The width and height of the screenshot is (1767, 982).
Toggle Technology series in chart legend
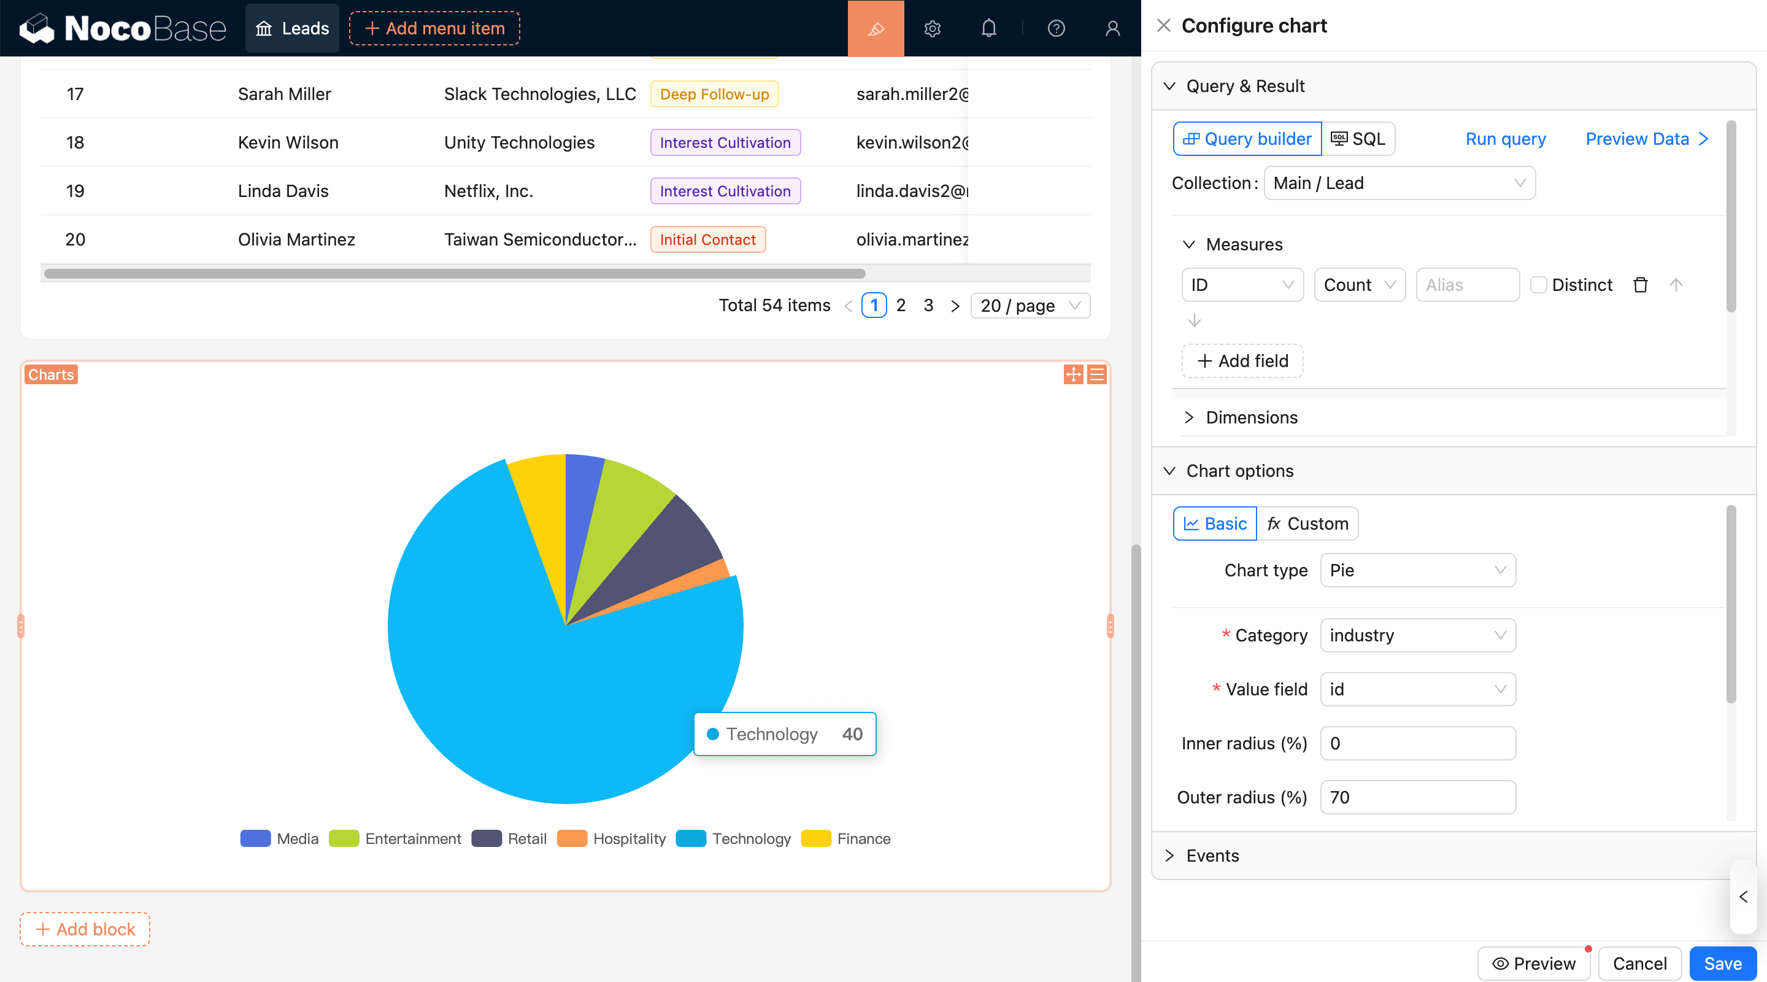pos(750,838)
